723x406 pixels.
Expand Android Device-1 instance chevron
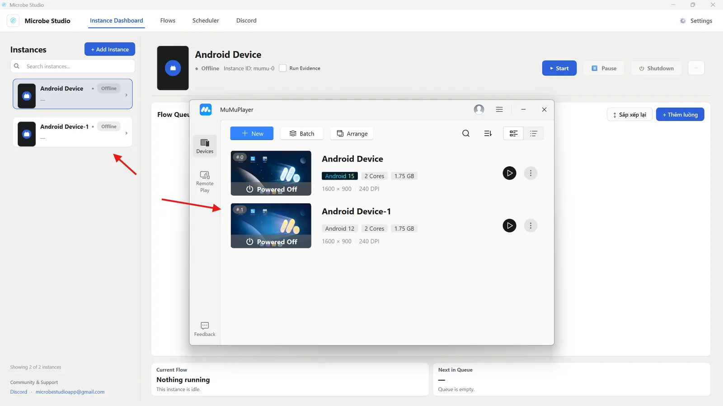(x=126, y=133)
